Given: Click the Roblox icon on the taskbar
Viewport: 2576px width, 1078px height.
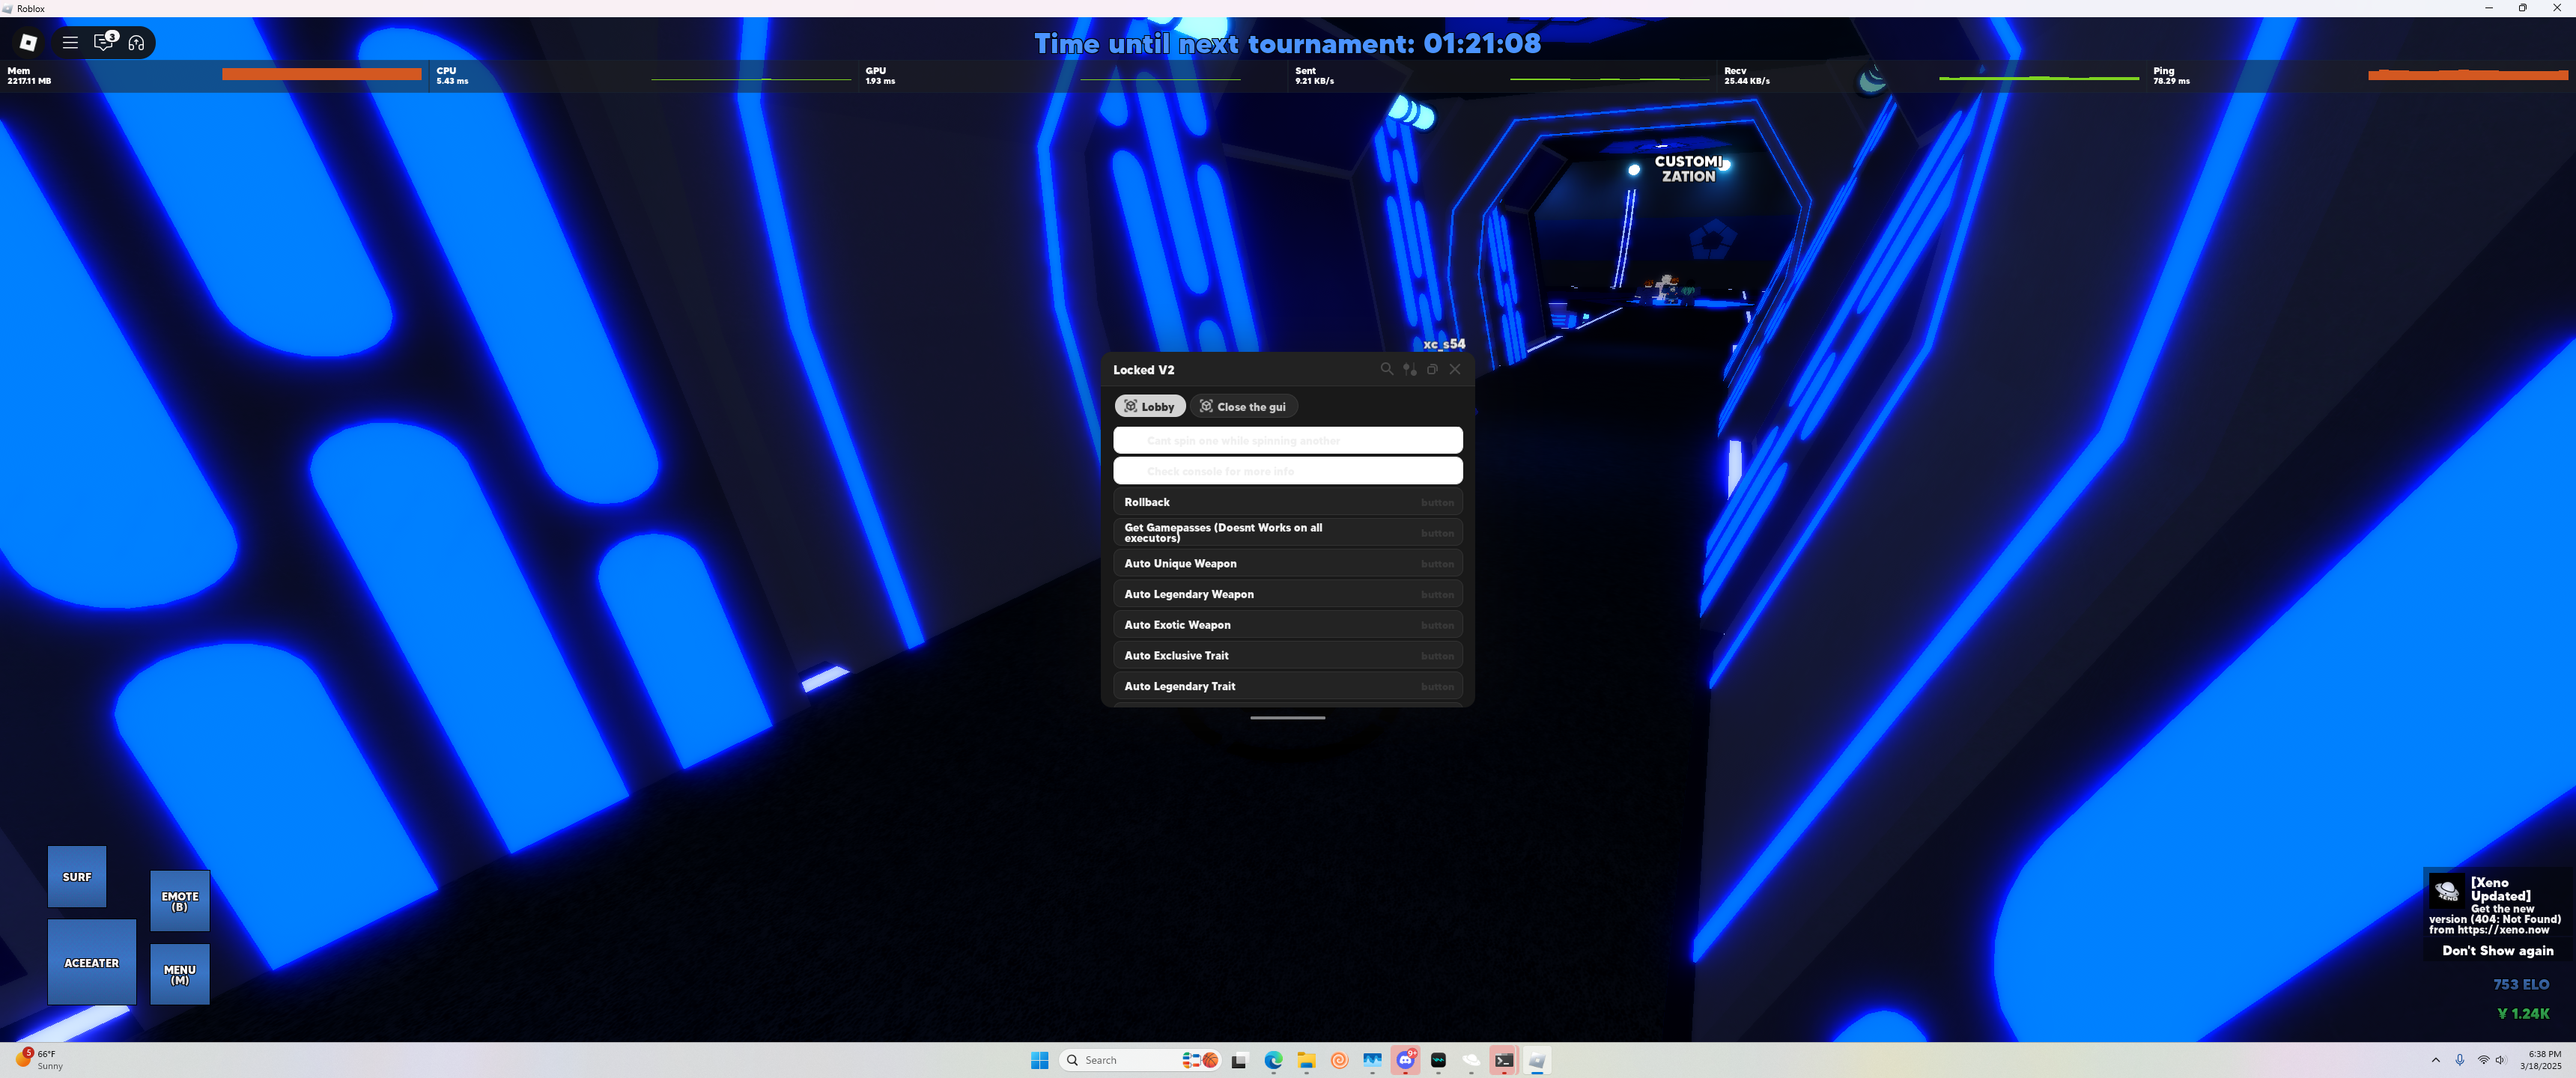Looking at the screenshot, I should (1537, 1060).
